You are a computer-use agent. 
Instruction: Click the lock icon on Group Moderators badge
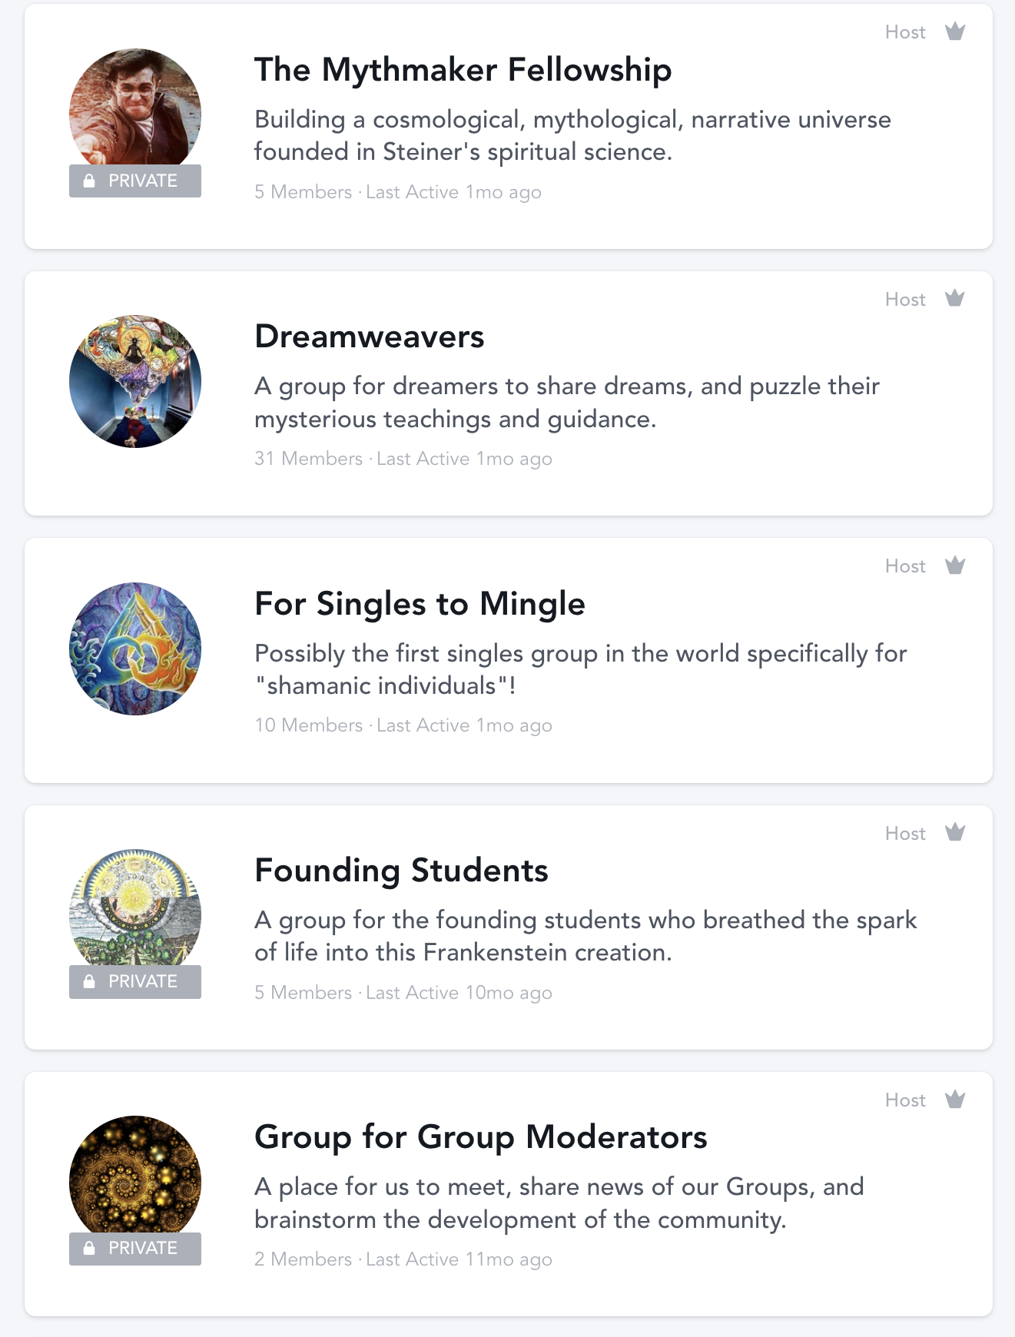(89, 1249)
